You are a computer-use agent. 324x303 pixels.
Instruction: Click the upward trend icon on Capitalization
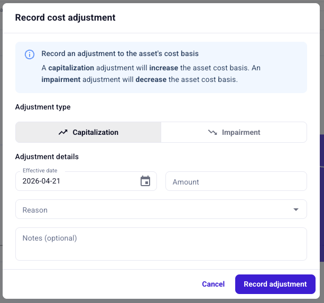click(63, 132)
